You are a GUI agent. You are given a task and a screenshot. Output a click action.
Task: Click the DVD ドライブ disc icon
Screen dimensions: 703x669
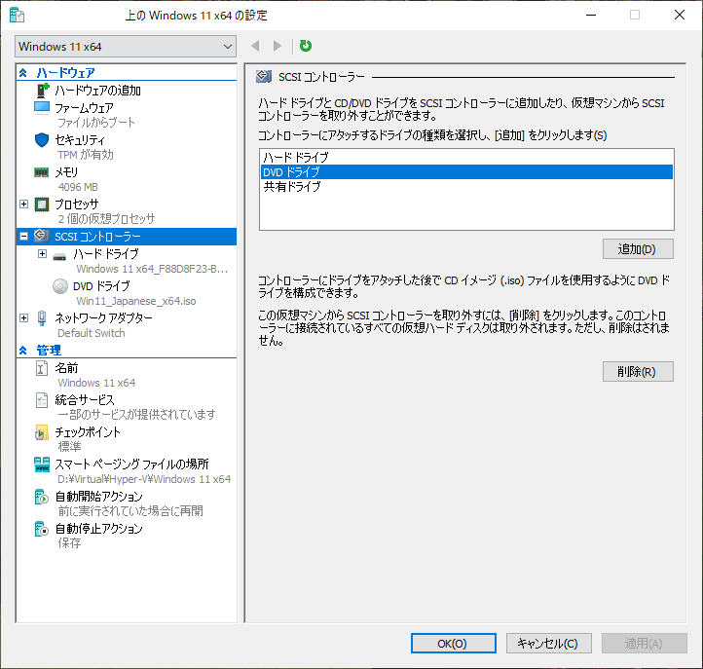60,286
